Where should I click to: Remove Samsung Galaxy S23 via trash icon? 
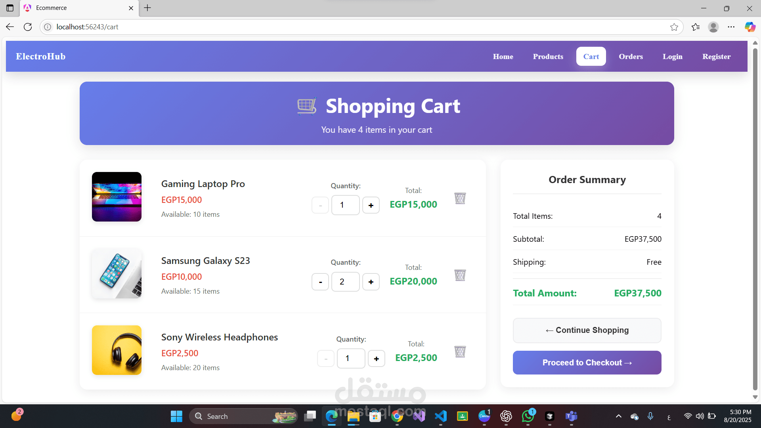[x=460, y=275]
